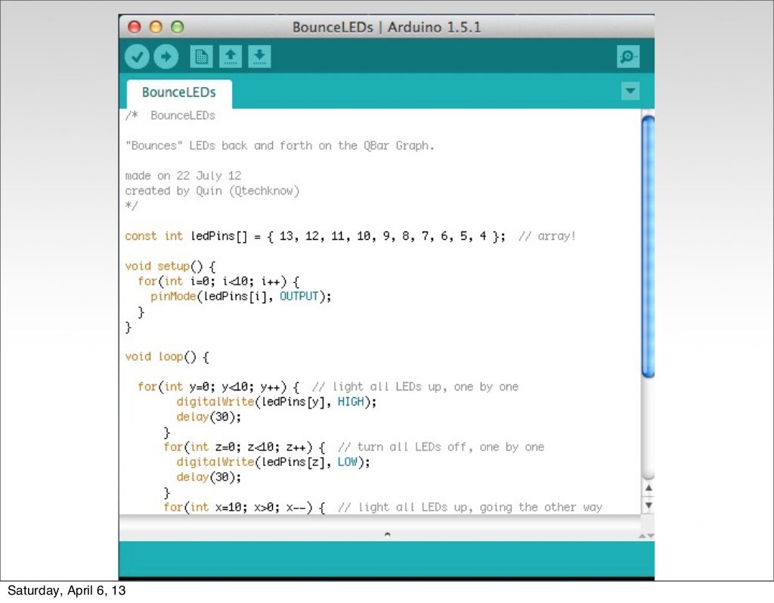Click the '// array!' comment

pyautogui.click(x=547, y=236)
